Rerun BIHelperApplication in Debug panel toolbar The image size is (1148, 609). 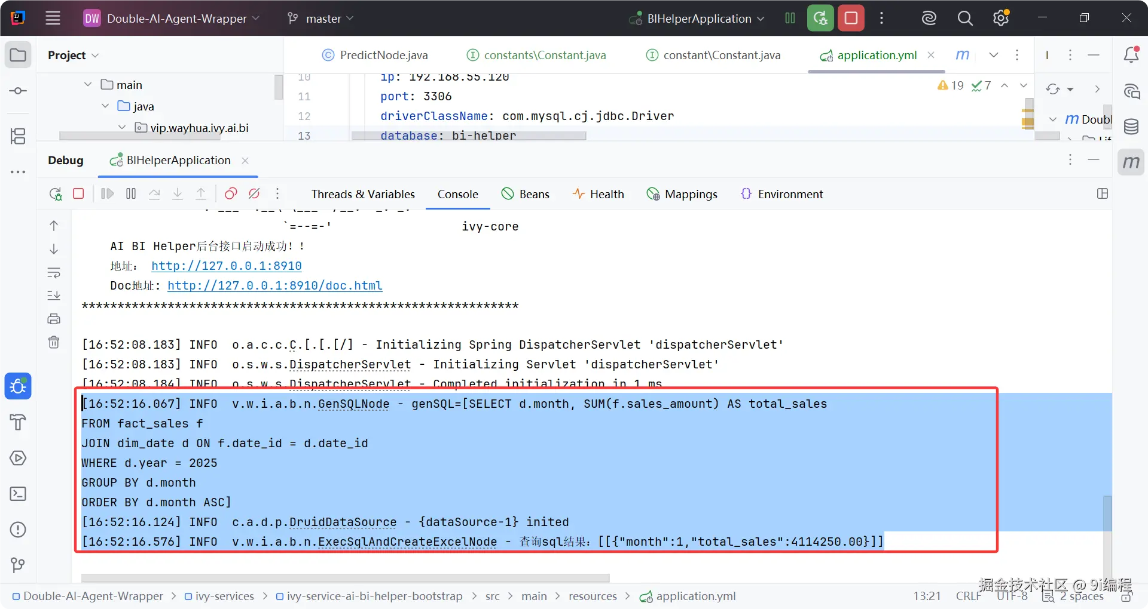click(55, 193)
